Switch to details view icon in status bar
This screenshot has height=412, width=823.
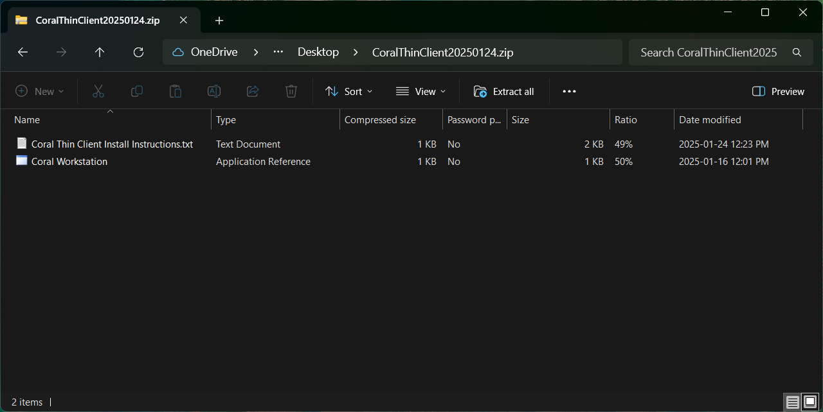click(x=793, y=402)
